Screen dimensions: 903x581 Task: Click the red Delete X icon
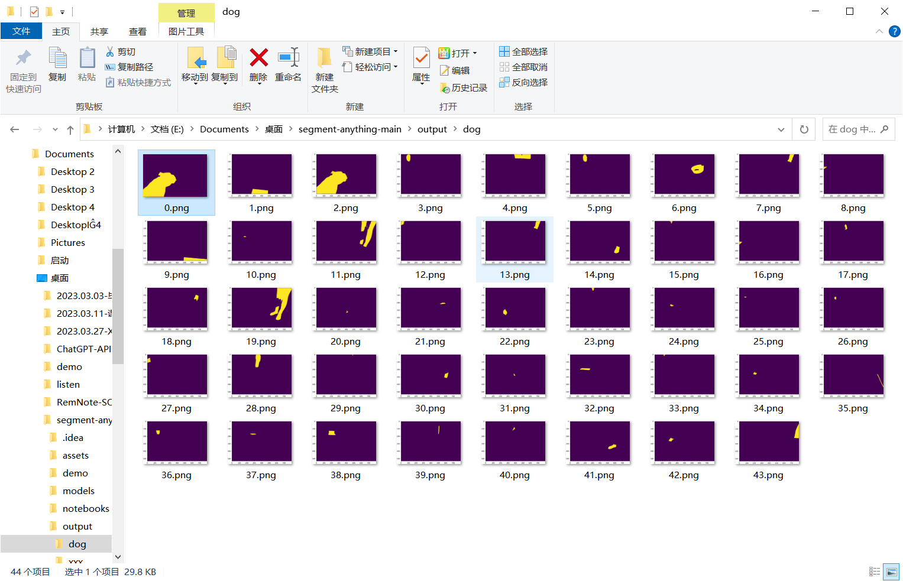(258, 58)
